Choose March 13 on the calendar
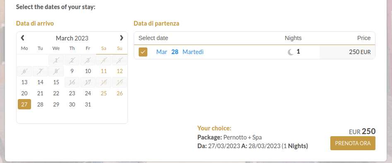The width and height of the screenshot is (392, 163). coord(24,82)
